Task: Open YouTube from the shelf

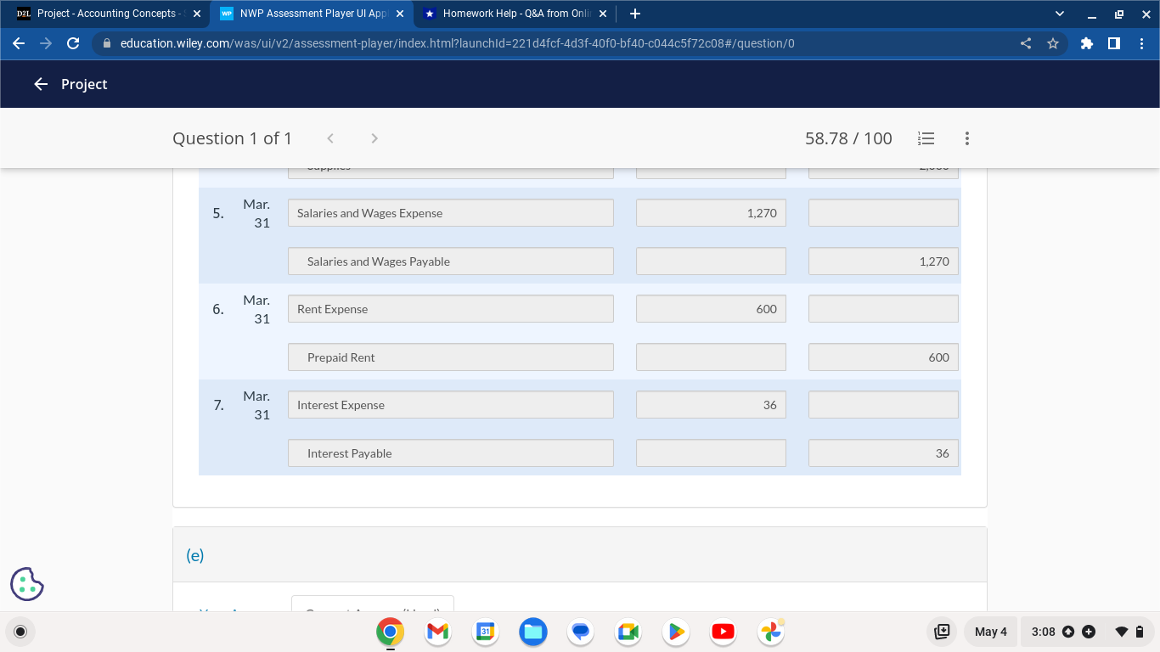Action: tap(723, 632)
